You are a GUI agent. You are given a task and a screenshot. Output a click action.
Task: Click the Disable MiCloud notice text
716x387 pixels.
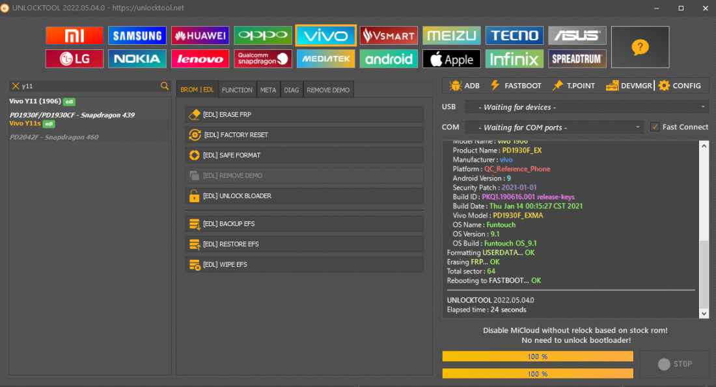click(x=575, y=335)
